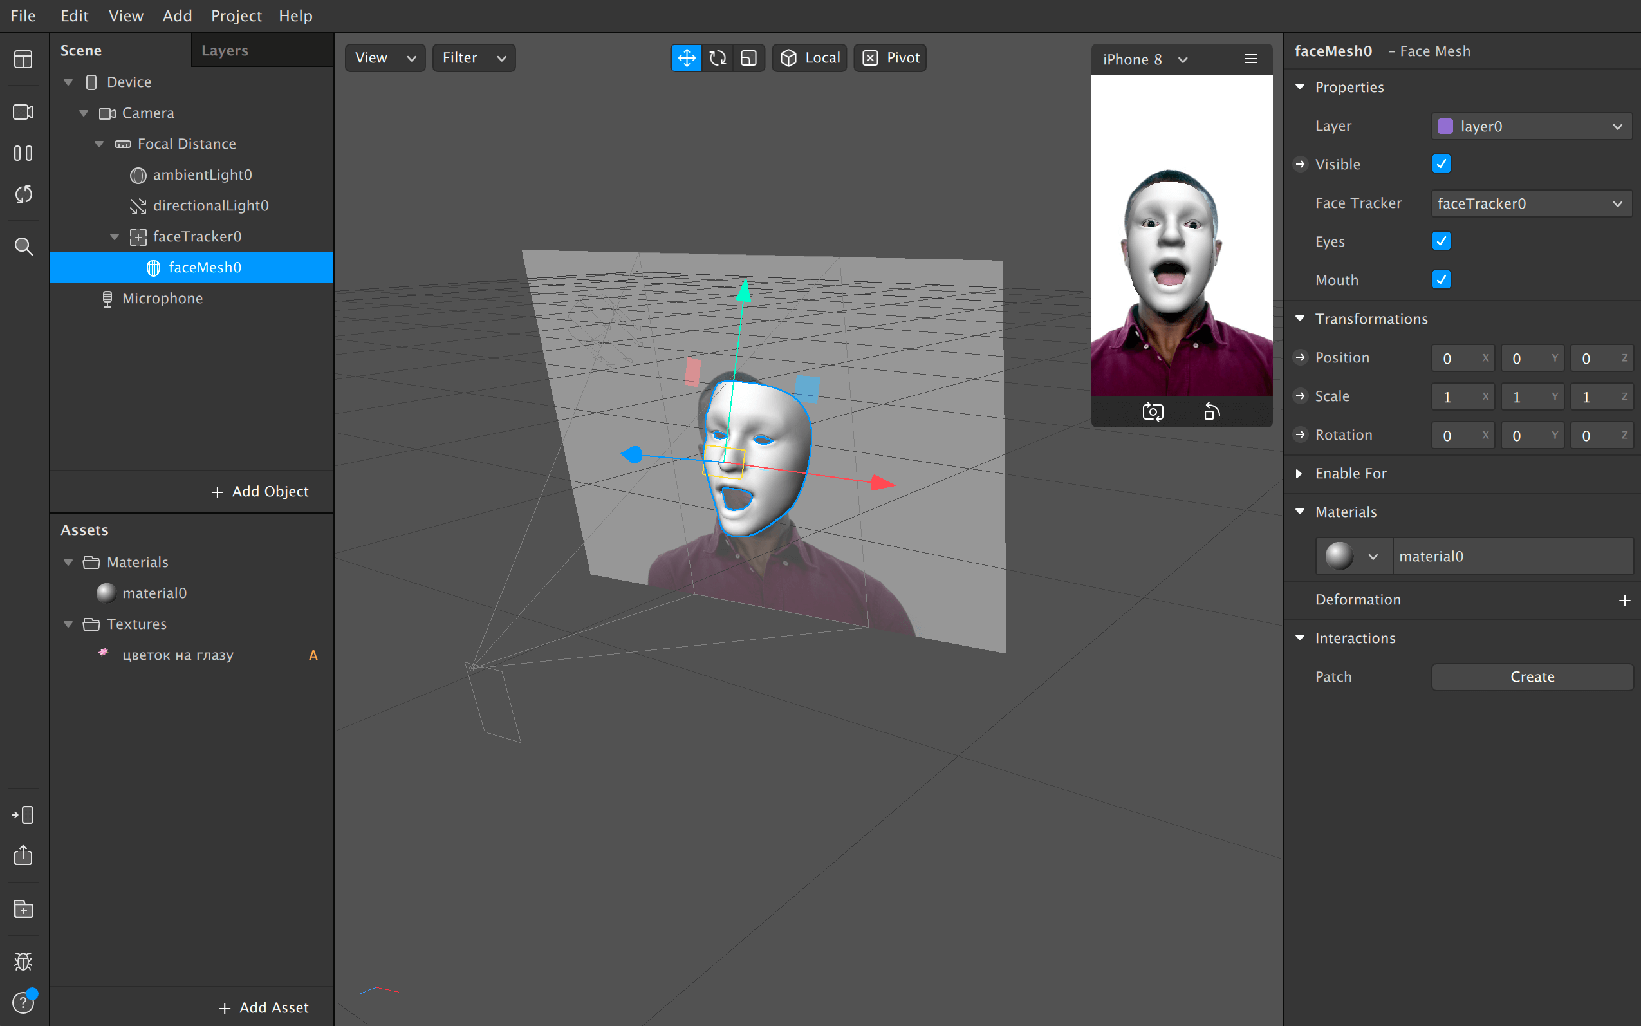This screenshot has height=1026, width=1641.
Task: Add a Deformation with plus icon
Action: [x=1625, y=601]
